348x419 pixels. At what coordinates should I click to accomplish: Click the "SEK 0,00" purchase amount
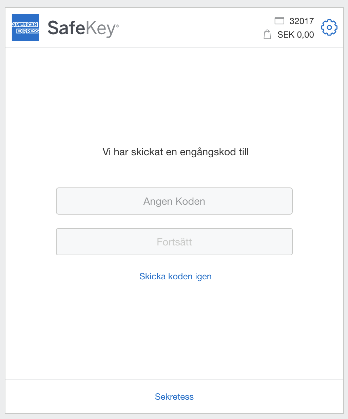(295, 35)
